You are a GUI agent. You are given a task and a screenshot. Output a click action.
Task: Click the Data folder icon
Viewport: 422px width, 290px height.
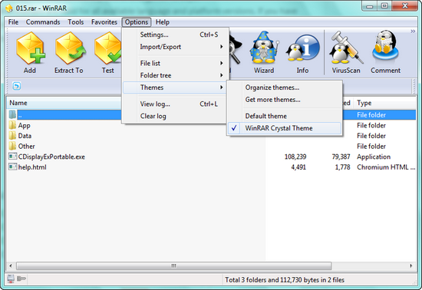tap(12, 136)
